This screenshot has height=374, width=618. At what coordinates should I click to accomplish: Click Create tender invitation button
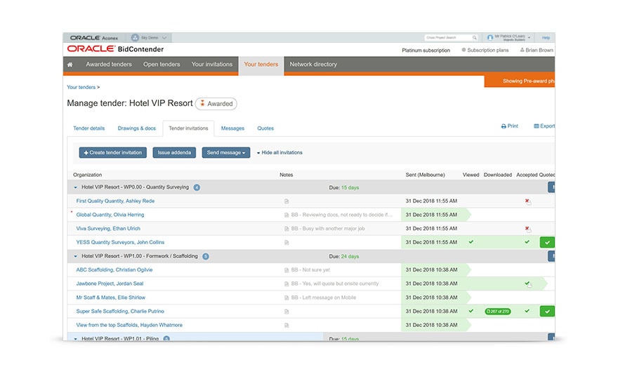(113, 153)
